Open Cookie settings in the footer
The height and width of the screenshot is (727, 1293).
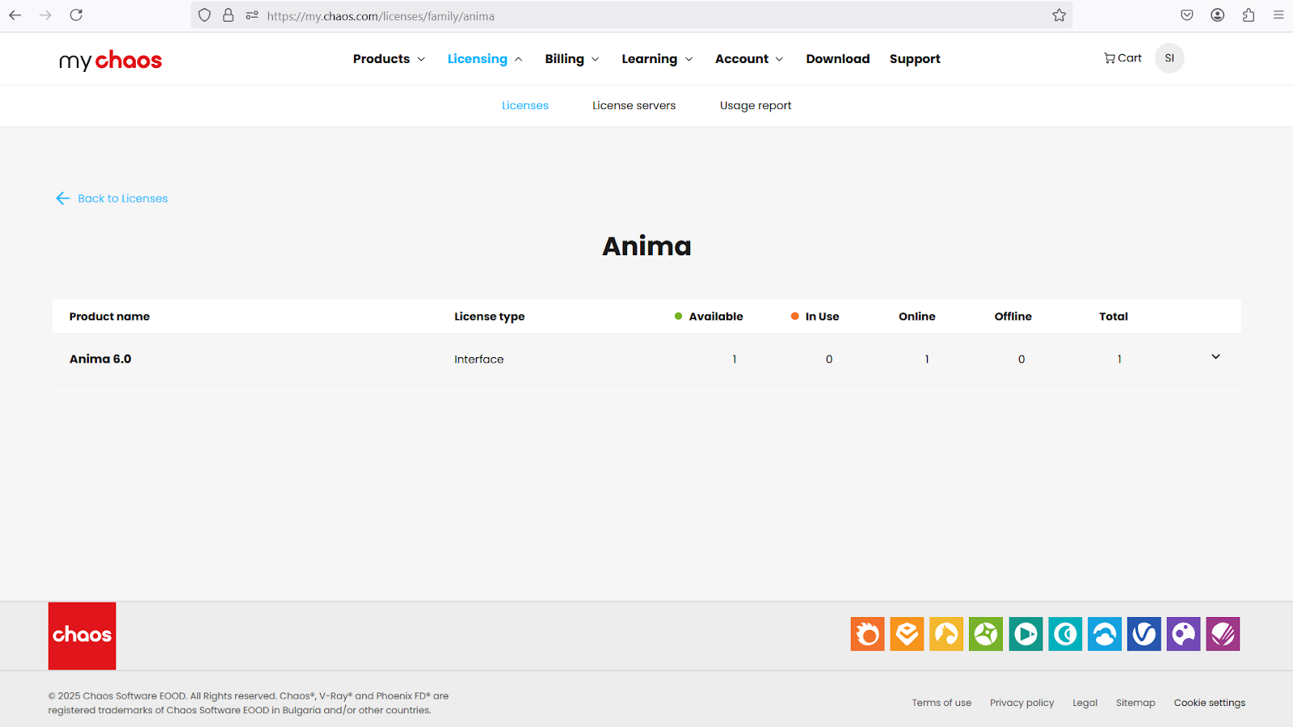click(x=1209, y=703)
